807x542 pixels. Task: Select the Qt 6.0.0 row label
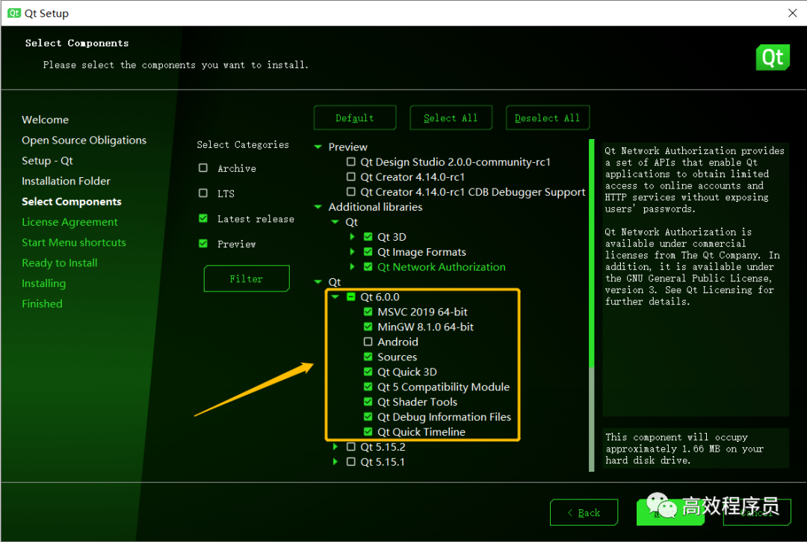380,297
